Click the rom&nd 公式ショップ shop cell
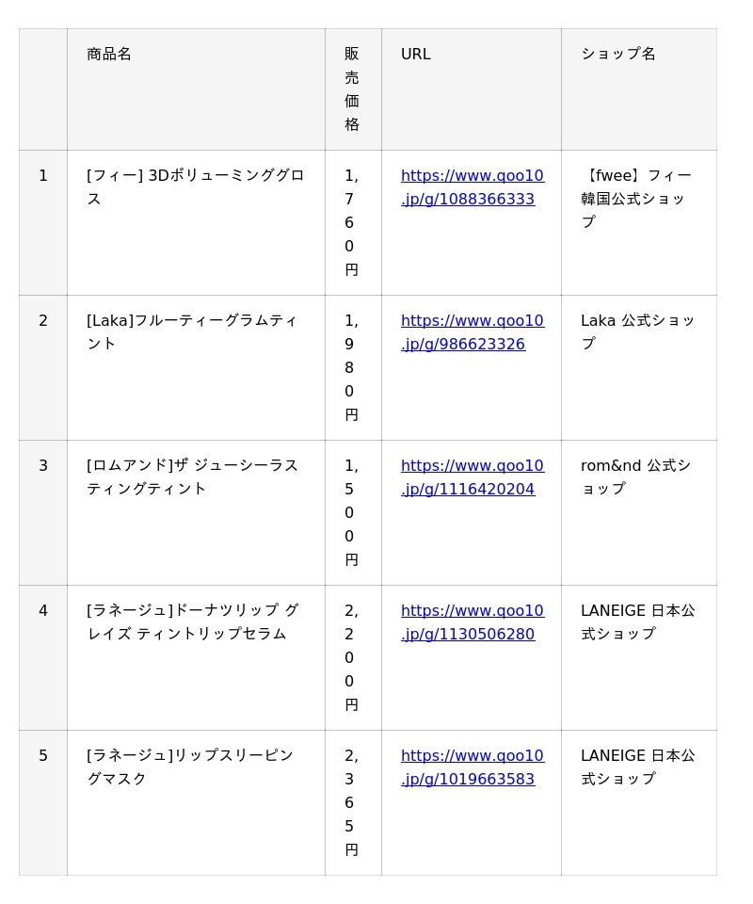The image size is (753, 904). click(636, 477)
